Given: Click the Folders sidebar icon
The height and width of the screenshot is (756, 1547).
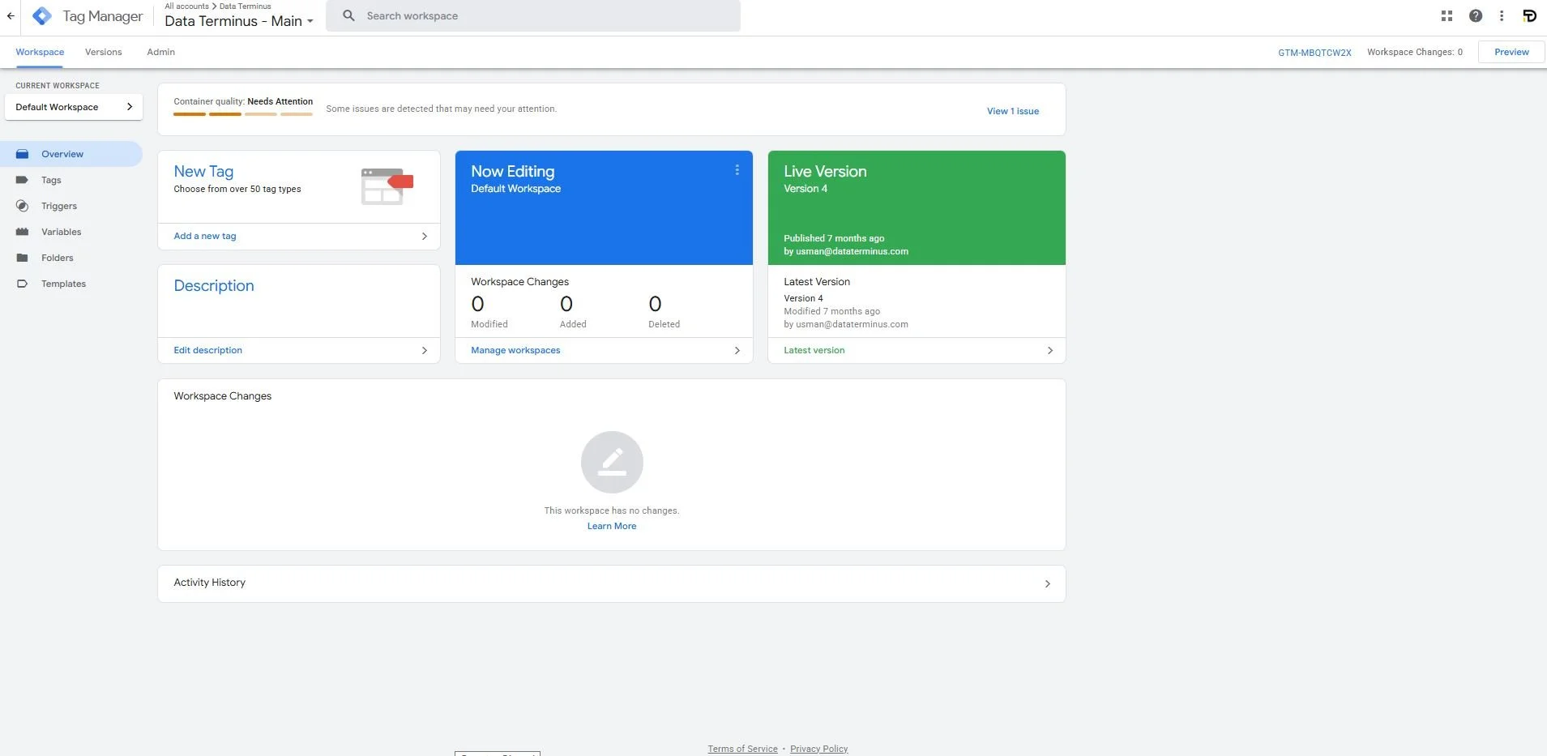Looking at the screenshot, I should point(23,258).
